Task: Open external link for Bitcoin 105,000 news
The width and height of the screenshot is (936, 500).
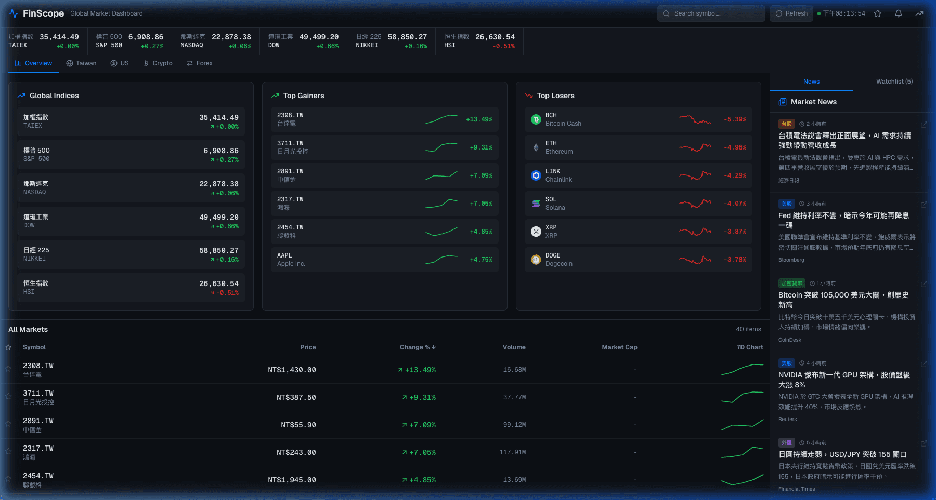Action: (924, 284)
